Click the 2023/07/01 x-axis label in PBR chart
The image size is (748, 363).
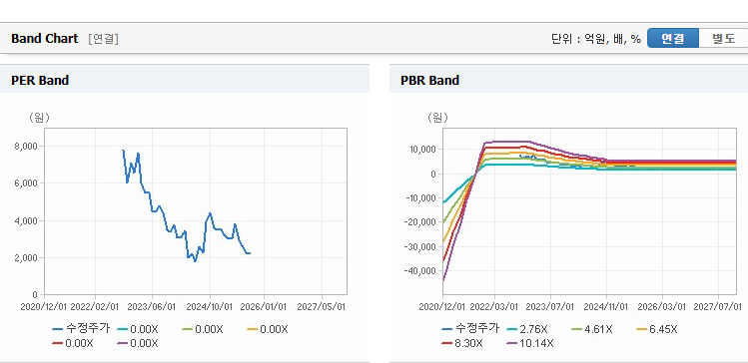[550, 306]
